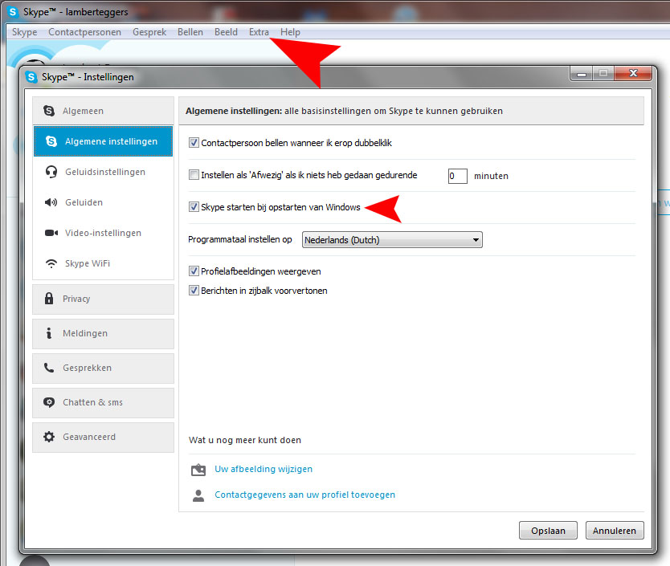The image size is (670, 566).
Task: Close the Instellingen dialog window
Action: 633,73
